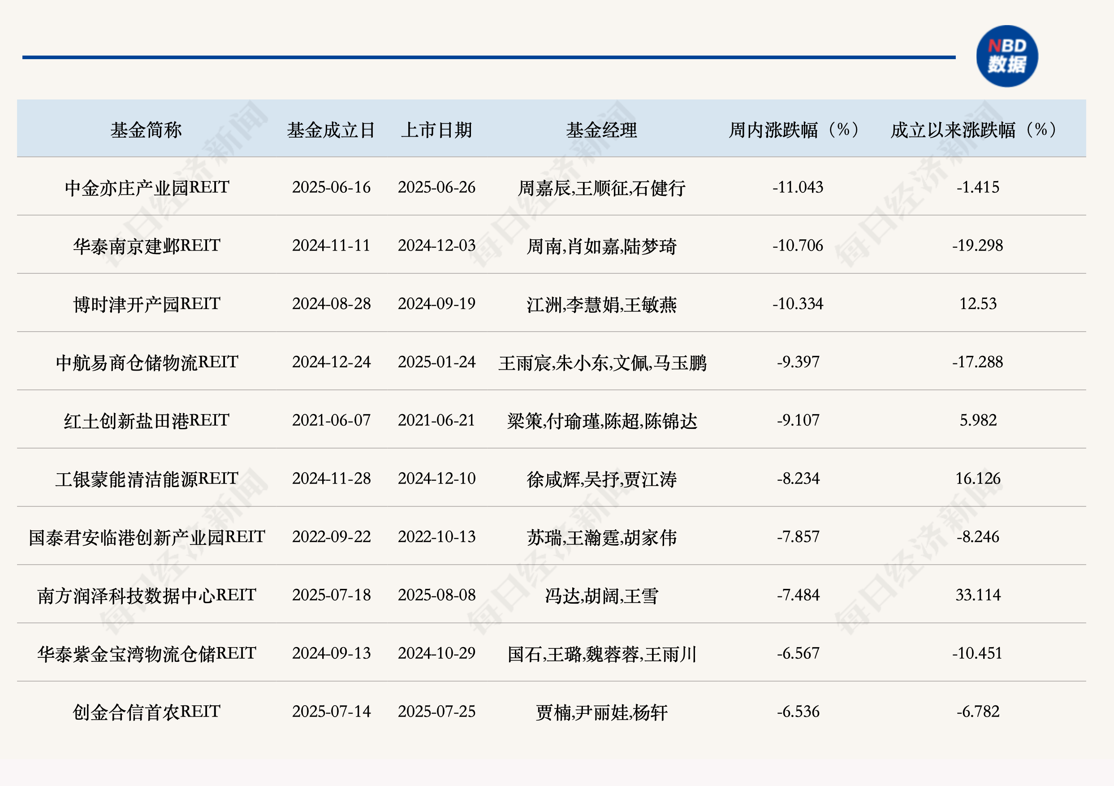Select establishment date 2022-09-22
1114x786 pixels.
click(x=332, y=536)
